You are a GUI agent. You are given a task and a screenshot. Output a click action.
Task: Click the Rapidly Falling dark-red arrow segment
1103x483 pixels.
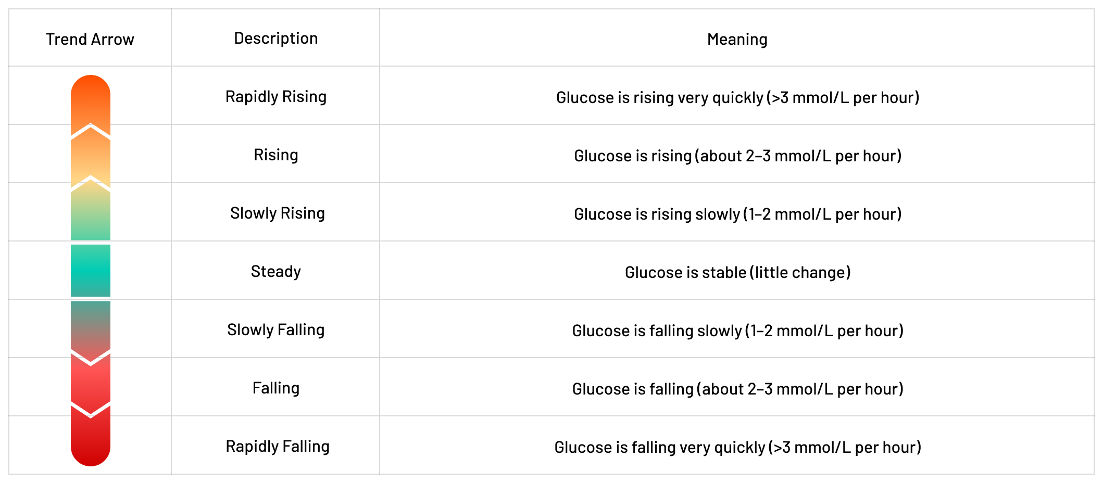coord(90,440)
